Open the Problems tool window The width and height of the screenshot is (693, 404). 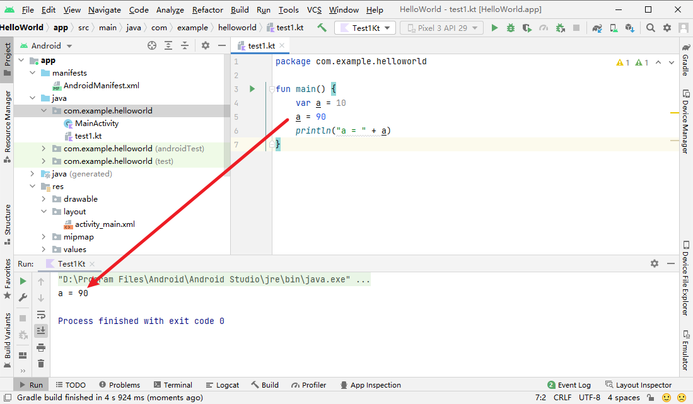pos(119,385)
